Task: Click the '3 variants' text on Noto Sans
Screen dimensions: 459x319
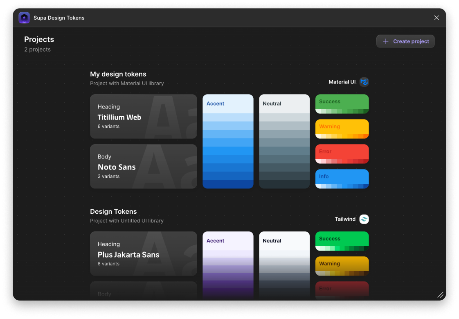Action: (108, 176)
